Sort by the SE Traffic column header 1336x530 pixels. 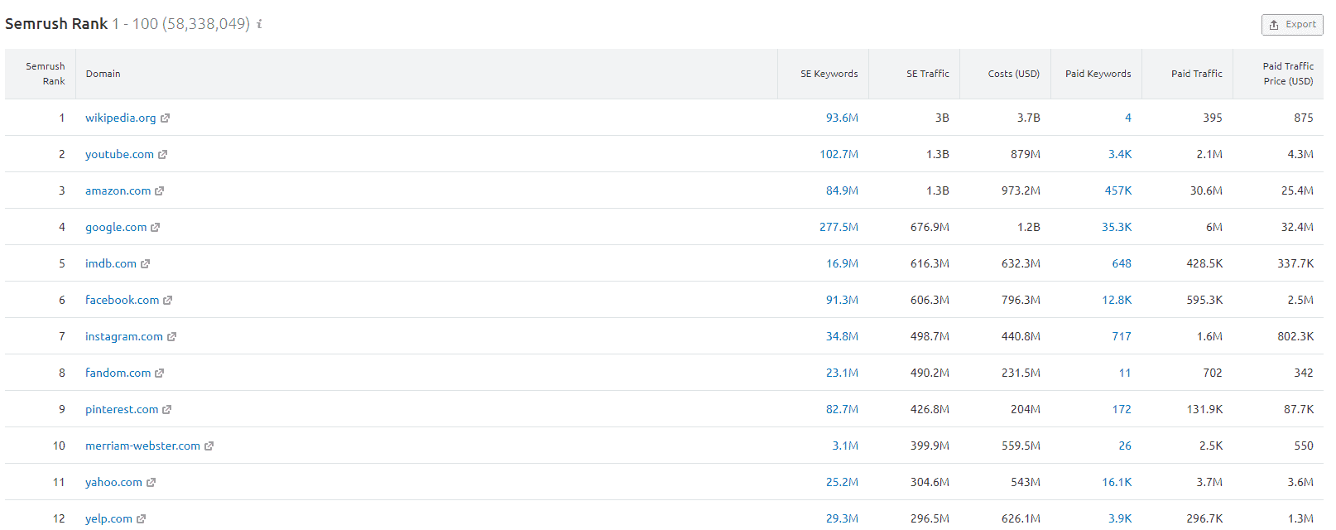tap(927, 74)
